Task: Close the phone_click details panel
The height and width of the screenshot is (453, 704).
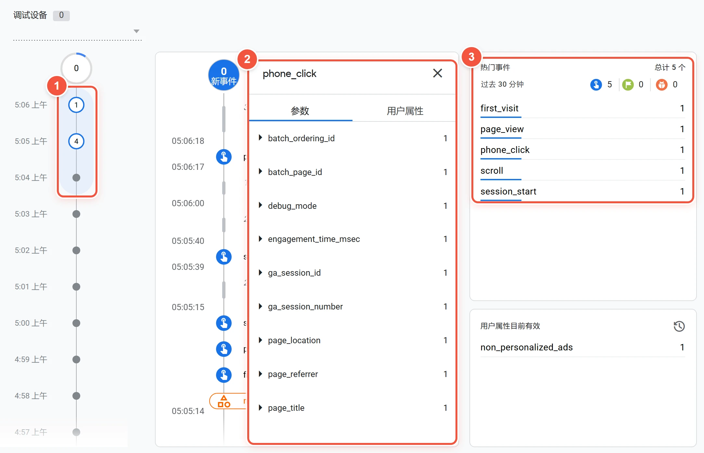Action: pos(437,73)
